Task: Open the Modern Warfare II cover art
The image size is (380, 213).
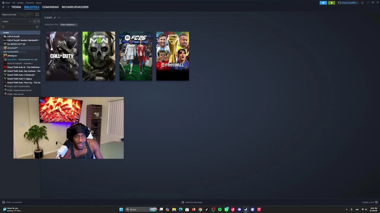Action: point(99,56)
